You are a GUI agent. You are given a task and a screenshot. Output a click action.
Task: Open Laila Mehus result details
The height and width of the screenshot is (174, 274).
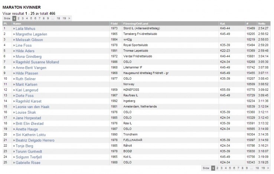[26, 29]
